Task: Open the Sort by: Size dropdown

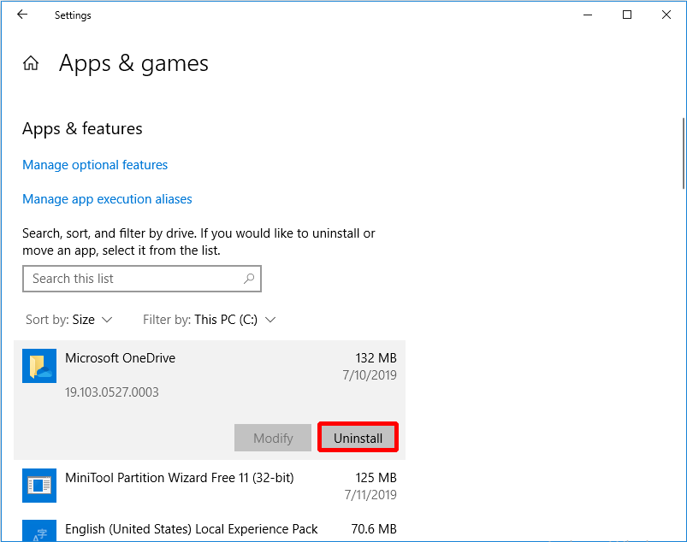Action: [69, 320]
